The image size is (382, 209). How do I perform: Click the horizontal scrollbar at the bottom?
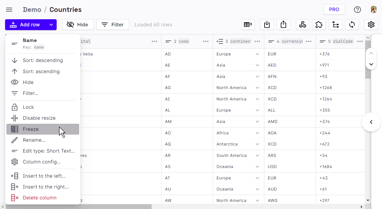tap(79, 207)
